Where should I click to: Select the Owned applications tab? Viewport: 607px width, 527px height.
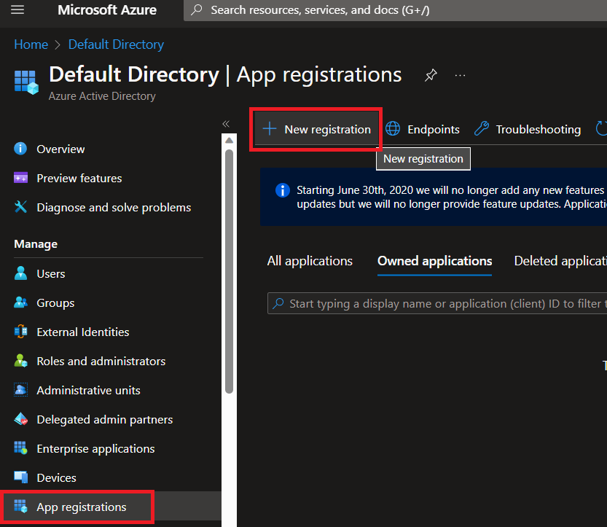[x=434, y=261]
